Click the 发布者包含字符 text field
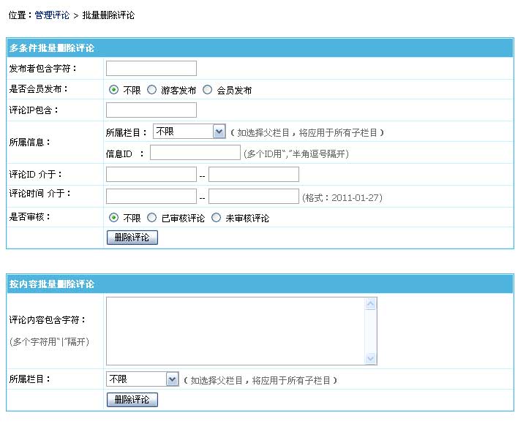The width and height of the screenshot is (526, 440). tap(151, 69)
